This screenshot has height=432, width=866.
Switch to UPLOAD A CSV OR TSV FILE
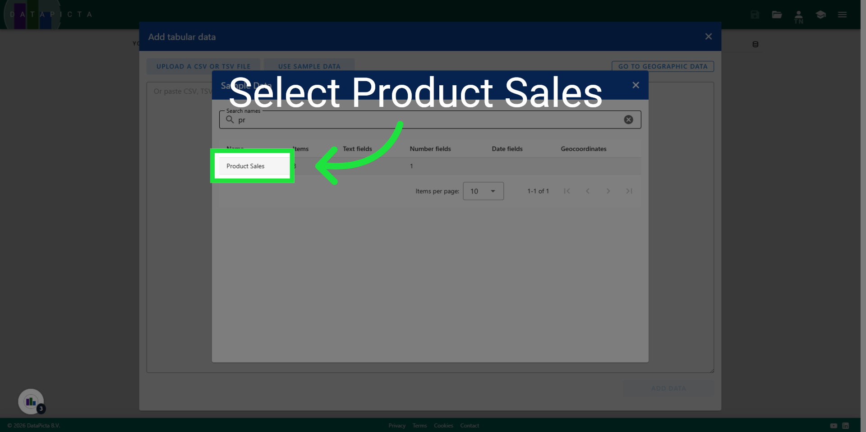pyautogui.click(x=203, y=66)
